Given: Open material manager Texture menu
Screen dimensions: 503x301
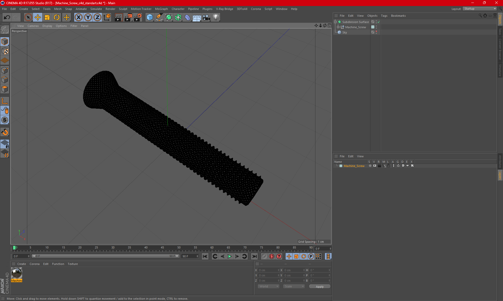Looking at the screenshot, I should [x=73, y=264].
